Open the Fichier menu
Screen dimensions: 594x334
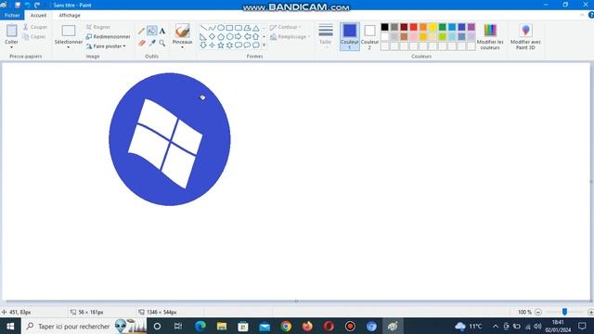[x=12, y=15]
